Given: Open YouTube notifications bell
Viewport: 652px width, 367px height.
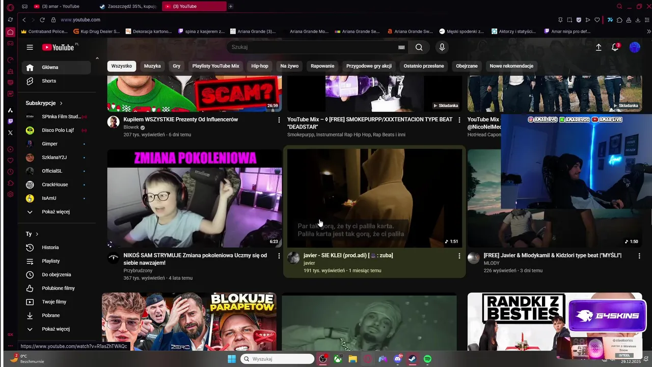Looking at the screenshot, I should (615, 47).
